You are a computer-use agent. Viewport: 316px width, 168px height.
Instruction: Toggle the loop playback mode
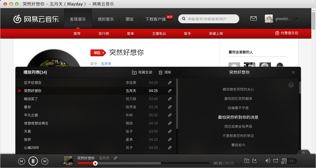276,160
